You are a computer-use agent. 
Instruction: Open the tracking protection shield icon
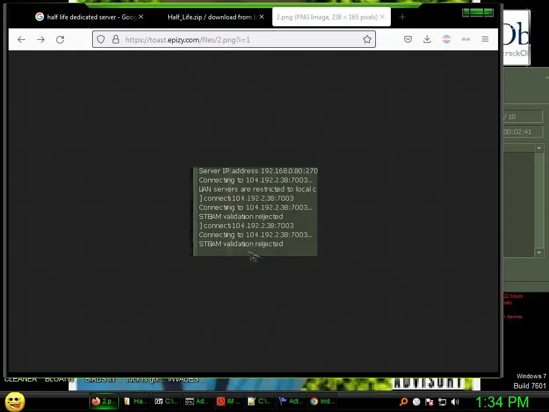tap(101, 40)
